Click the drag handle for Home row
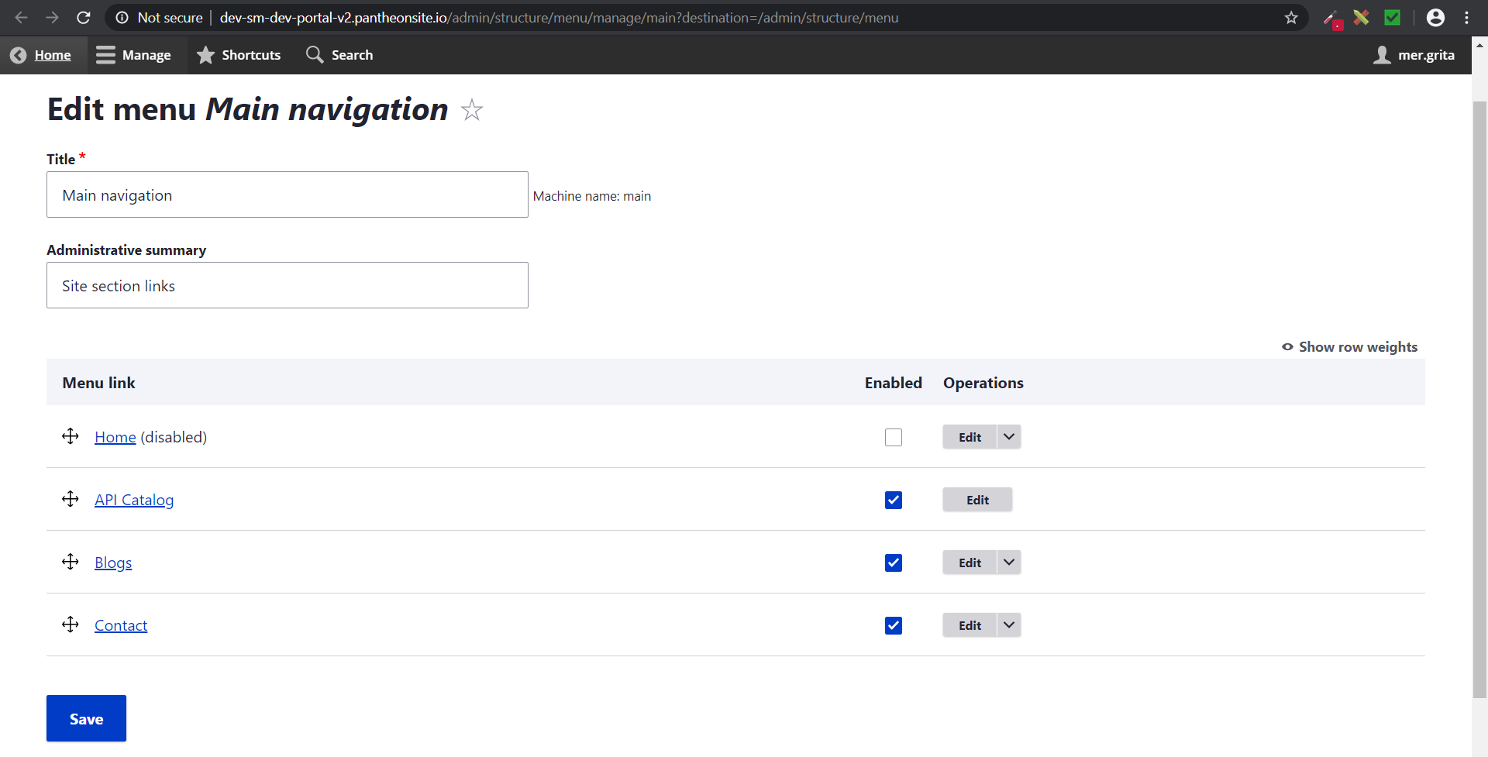The image size is (1488, 757). [x=71, y=436]
